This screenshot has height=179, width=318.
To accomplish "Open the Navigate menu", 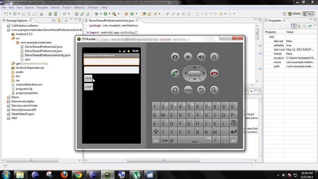I will point(42,7).
